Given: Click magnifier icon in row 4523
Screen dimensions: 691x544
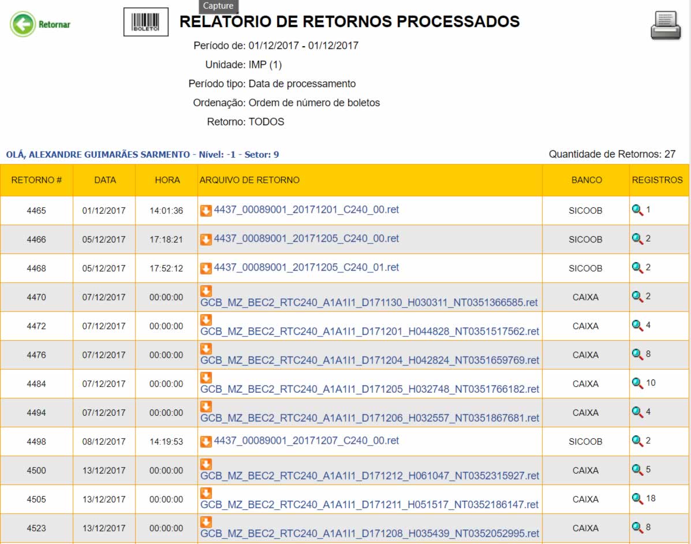Looking at the screenshot, I should click(637, 528).
